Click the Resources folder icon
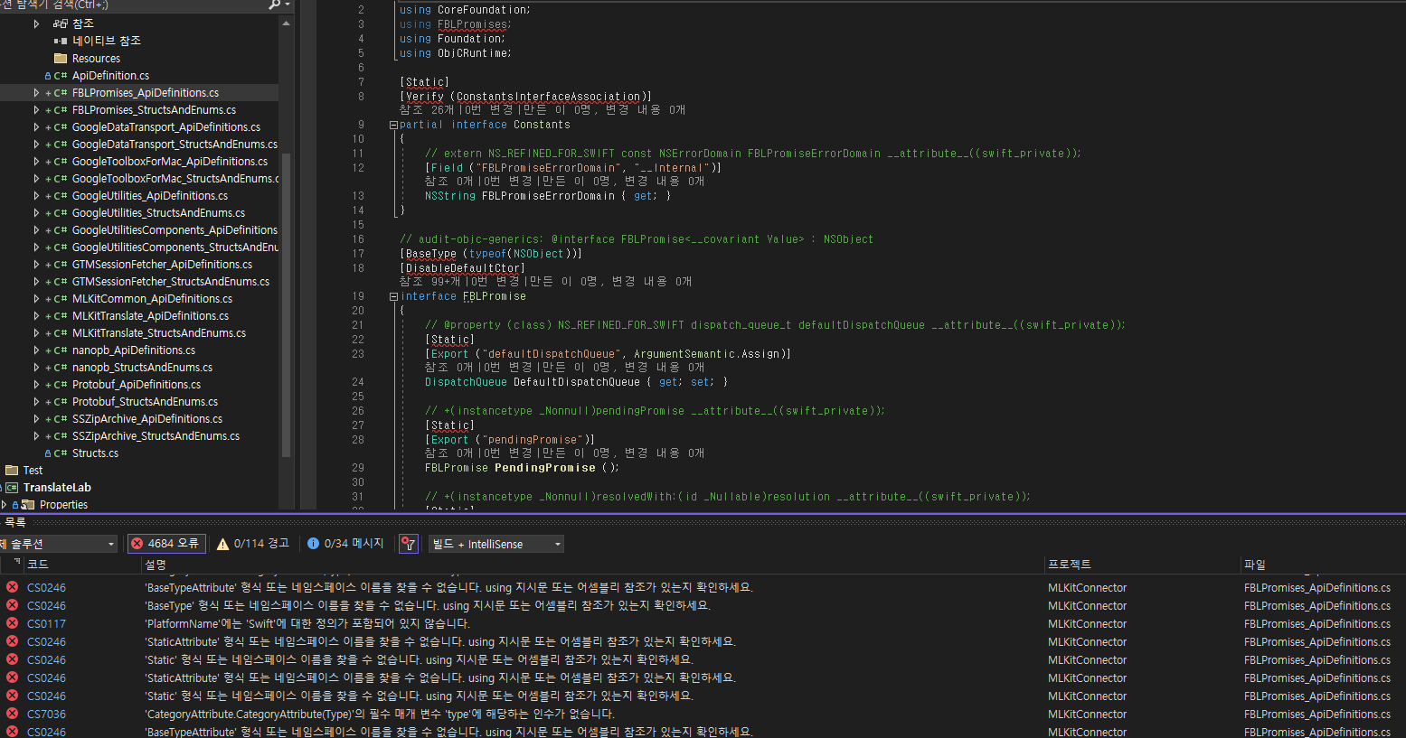The width and height of the screenshot is (1406, 738). (x=61, y=59)
